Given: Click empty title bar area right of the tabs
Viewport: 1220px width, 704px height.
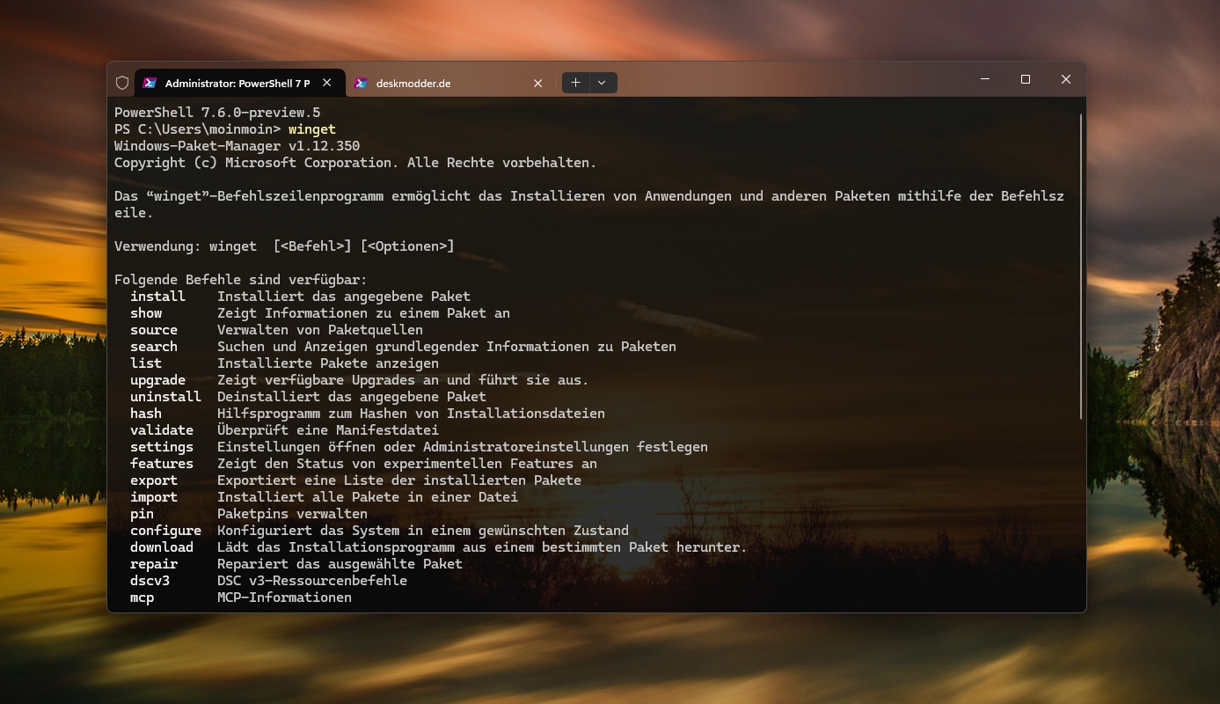Looking at the screenshot, I should 792,79.
